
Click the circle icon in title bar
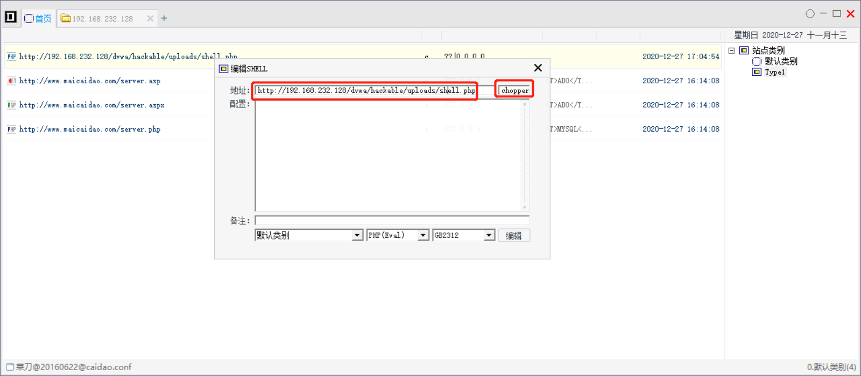810,14
